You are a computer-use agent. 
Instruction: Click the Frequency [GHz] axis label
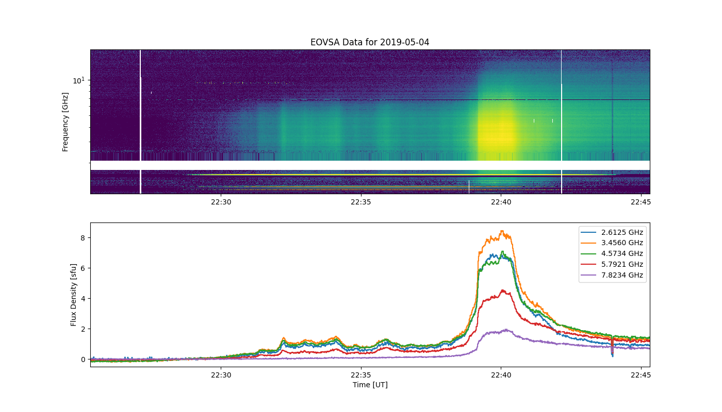pyautogui.click(x=65, y=122)
